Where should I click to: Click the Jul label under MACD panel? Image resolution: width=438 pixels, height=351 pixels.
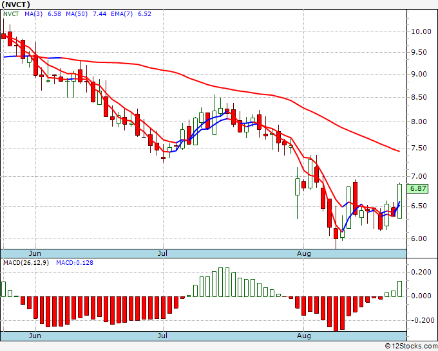click(162, 336)
